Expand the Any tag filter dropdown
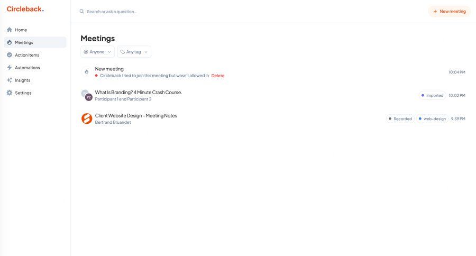This screenshot has height=256, width=476. pos(134,52)
